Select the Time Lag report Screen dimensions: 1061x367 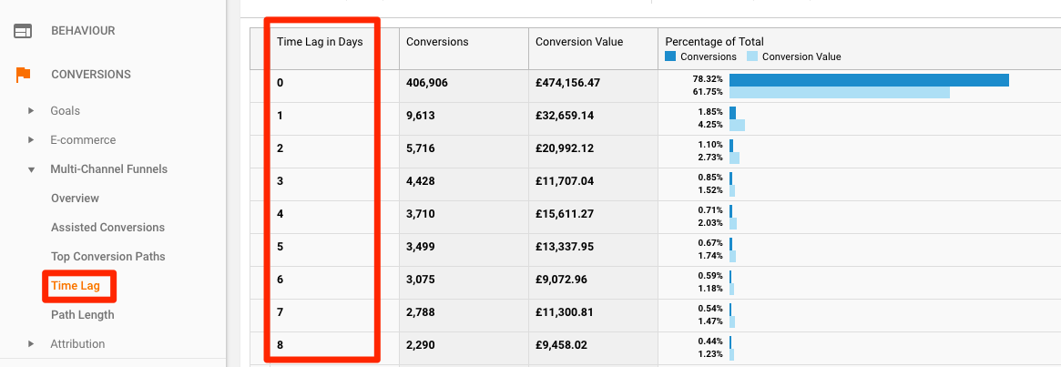(x=75, y=286)
